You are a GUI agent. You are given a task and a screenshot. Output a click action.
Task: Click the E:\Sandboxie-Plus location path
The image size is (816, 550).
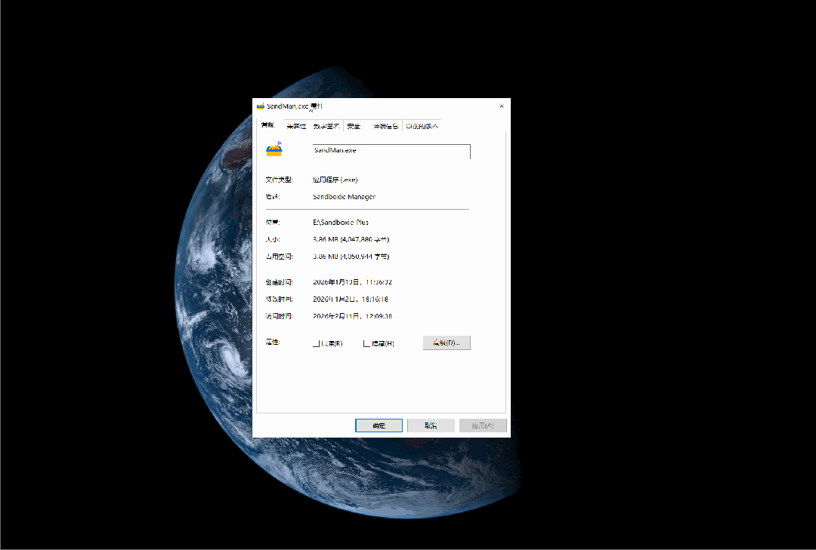click(341, 223)
